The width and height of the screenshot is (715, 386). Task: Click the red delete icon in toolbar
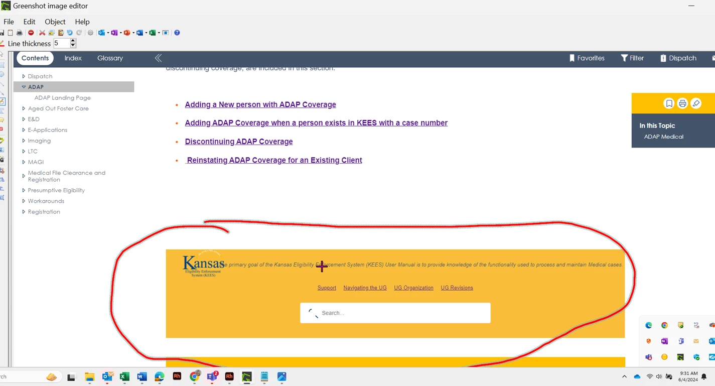[x=31, y=33]
